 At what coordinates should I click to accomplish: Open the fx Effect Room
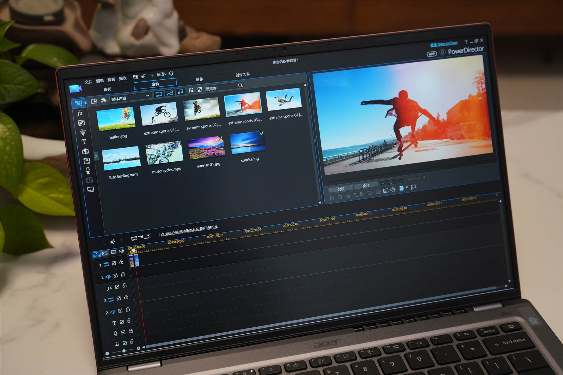click(x=80, y=113)
